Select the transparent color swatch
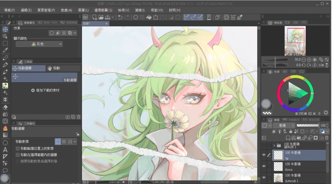The image size is (332, 184). click(x=267, y=113)
